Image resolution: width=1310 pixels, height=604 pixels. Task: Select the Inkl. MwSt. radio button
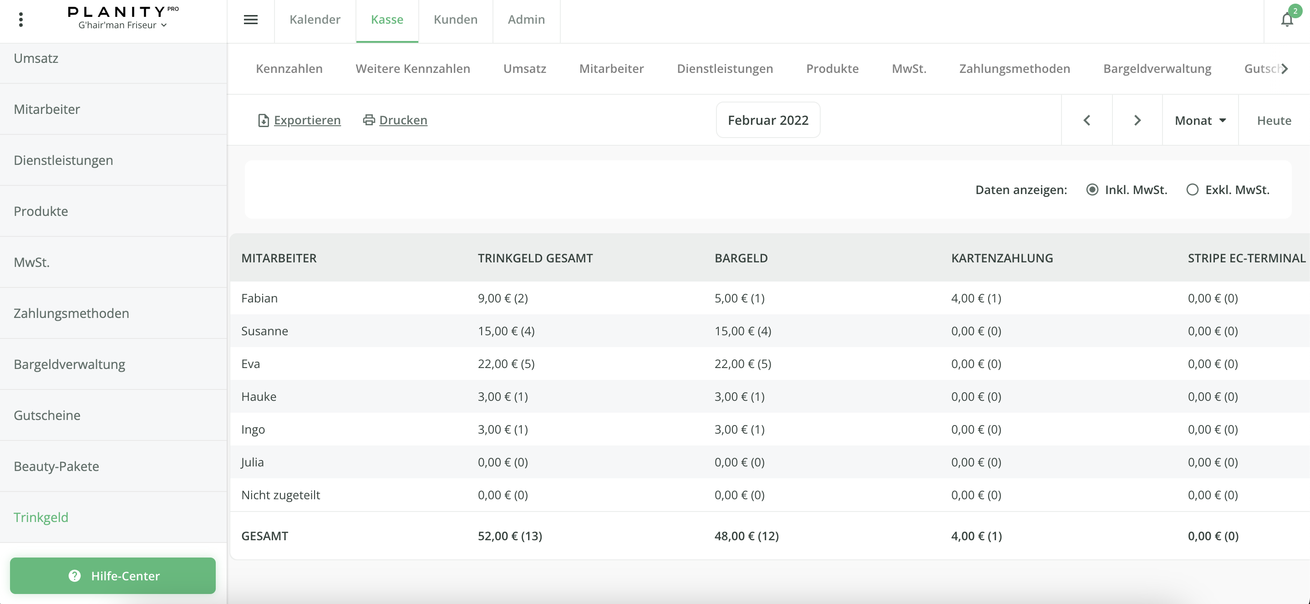tap(1092, 190)
